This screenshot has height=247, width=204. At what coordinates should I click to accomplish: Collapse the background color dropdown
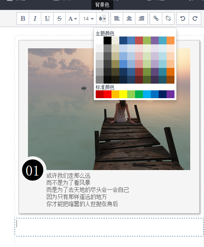pos(102,18)
